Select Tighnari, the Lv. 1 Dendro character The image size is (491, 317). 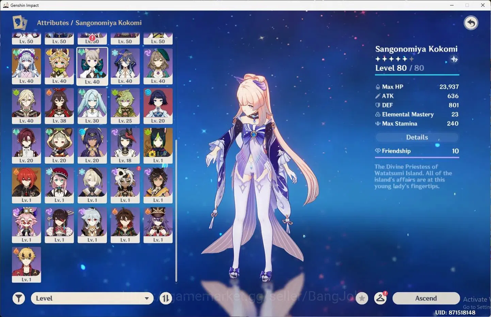[158, 146]
